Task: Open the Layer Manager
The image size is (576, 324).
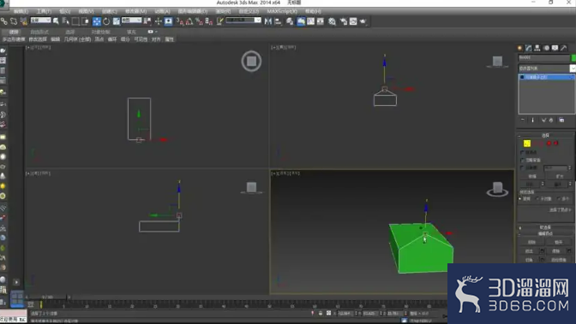Action: (290, 21)
